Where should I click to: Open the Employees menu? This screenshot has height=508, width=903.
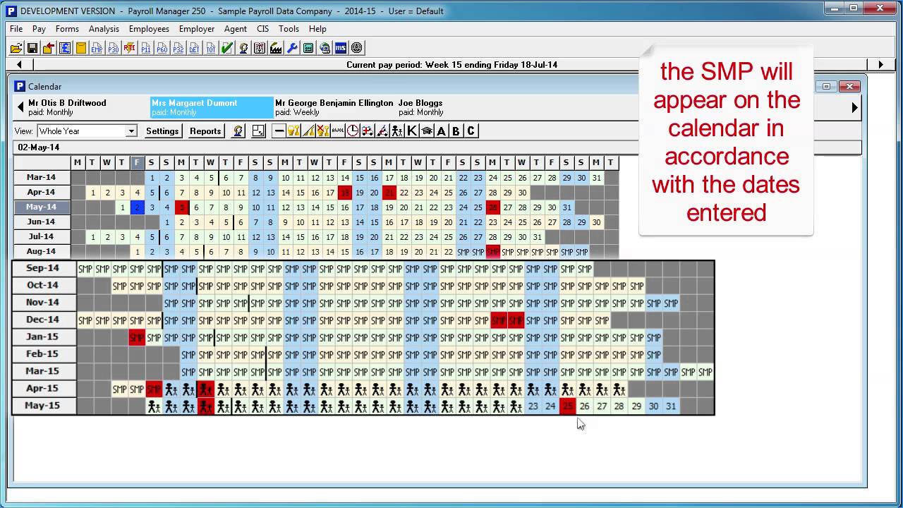click(x=149, y=29)
